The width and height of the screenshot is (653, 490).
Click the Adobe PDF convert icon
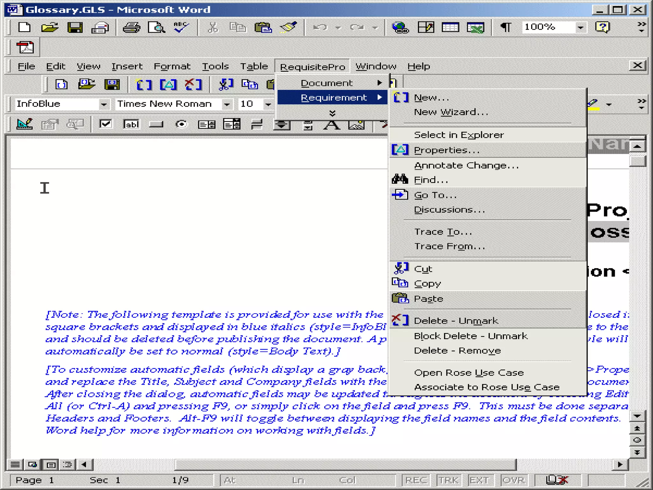tap(25, 48)
